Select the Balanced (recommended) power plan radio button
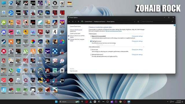 click(x=91, y=36)
